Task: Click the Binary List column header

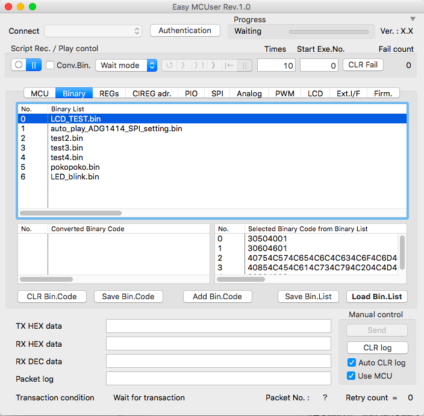Action: (227, 109)
